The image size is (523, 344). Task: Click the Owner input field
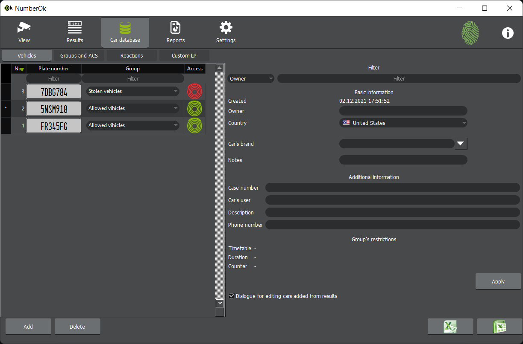pos(403,111)
